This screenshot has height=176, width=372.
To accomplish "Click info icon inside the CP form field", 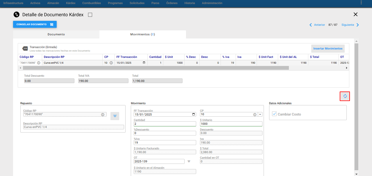I will click(255, 115).
